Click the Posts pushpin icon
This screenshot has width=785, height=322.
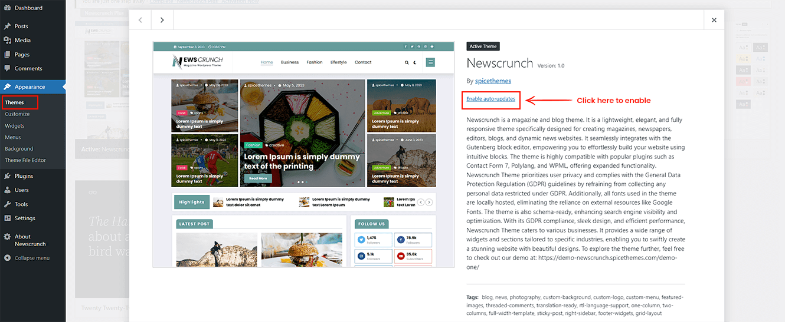coord(7,26)
